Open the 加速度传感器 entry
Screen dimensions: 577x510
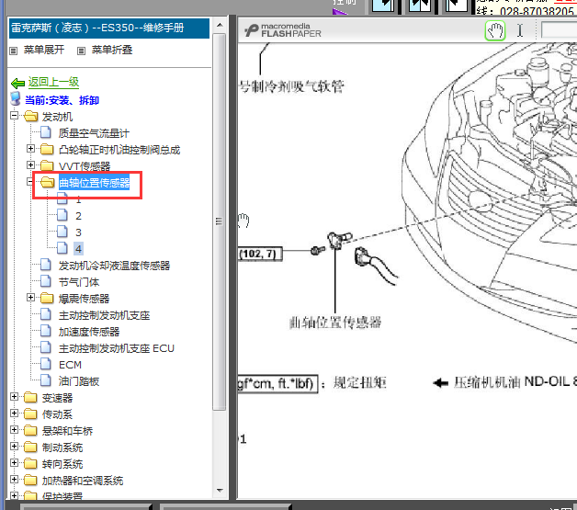[89, 332]
